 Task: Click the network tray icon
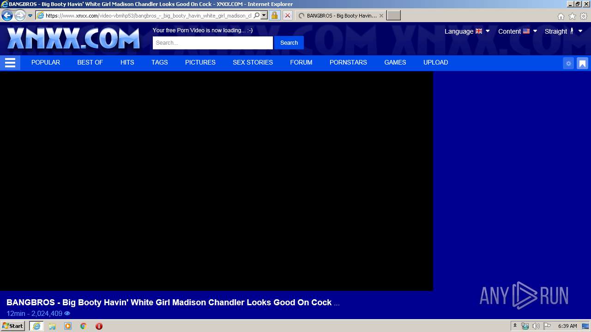525,326
